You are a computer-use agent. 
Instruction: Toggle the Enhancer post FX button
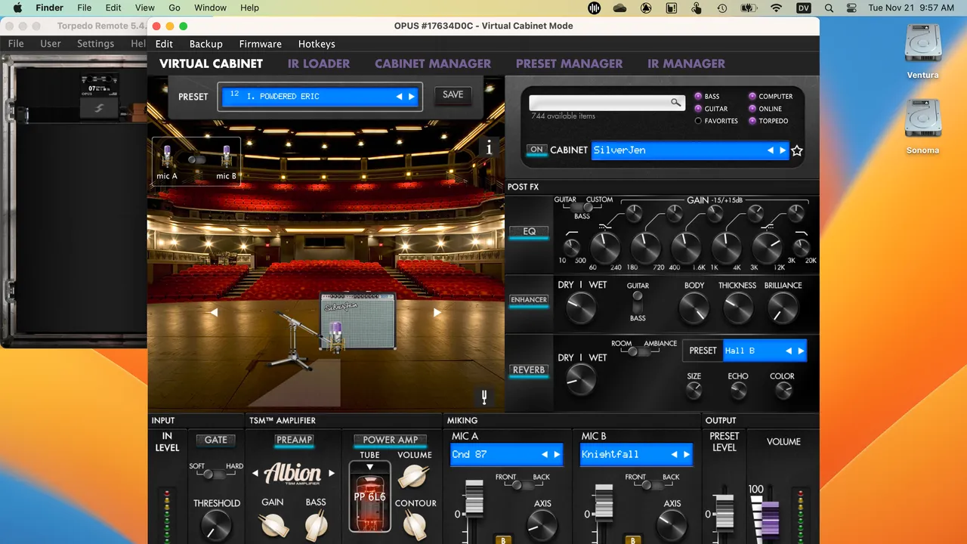tap(529, 300)
